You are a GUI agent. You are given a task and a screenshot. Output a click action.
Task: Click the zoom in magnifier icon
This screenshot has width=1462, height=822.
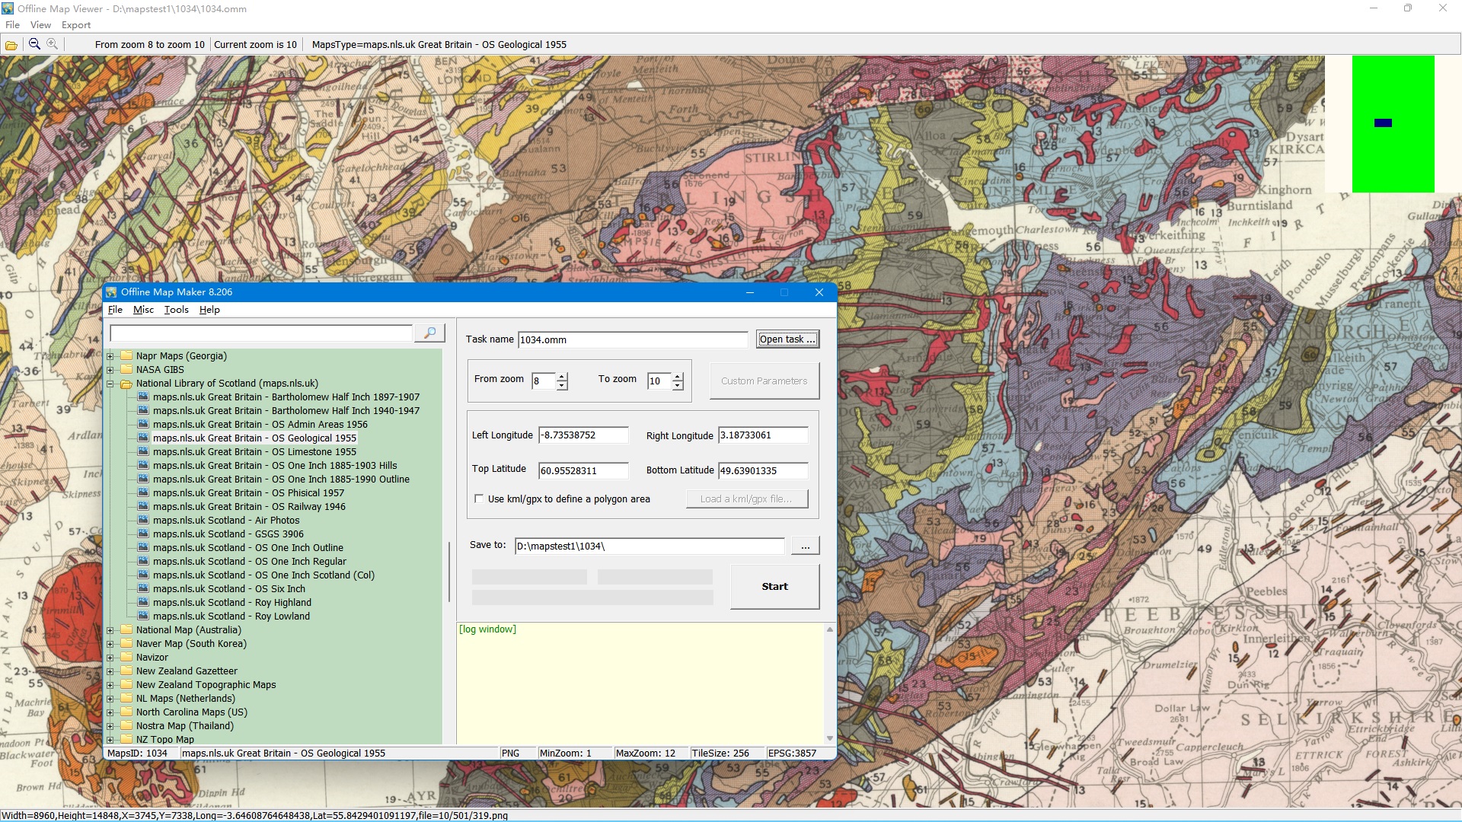(x=52, y=44)
